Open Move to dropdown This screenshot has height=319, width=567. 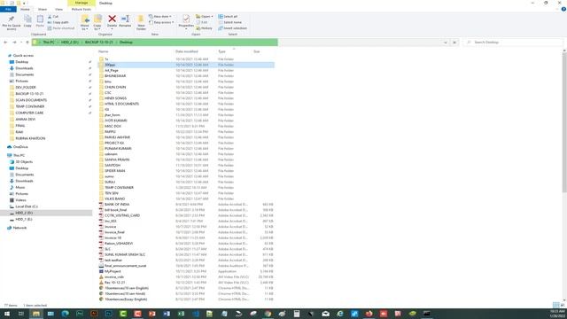[85, 21]
